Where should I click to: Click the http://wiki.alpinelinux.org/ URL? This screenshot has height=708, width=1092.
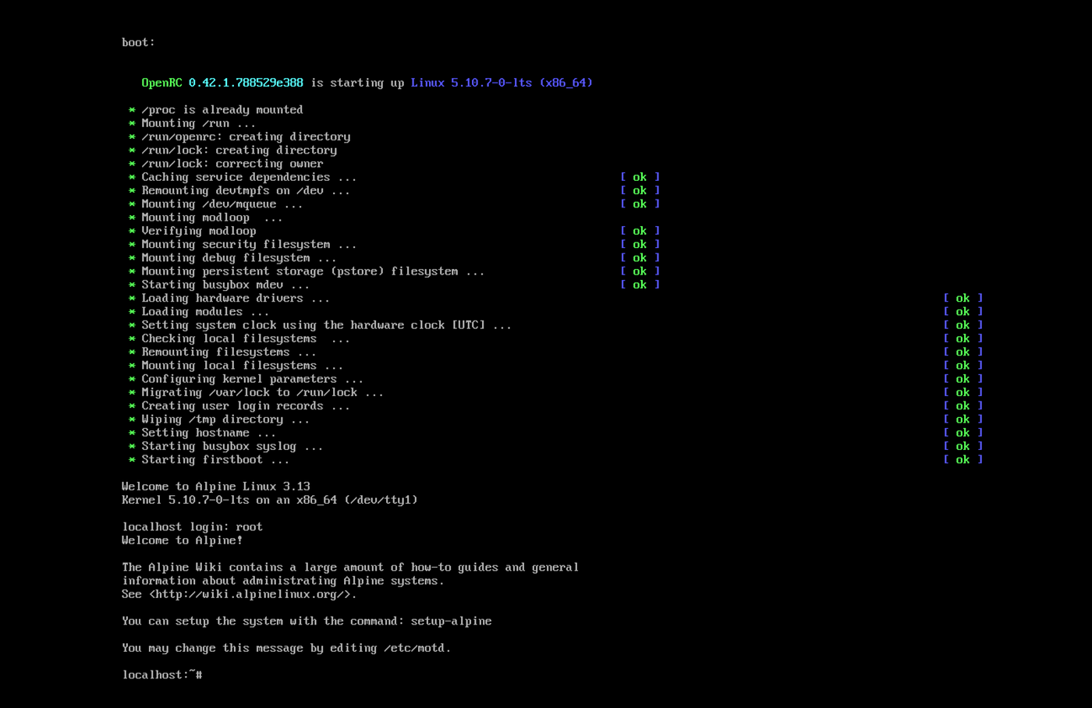tap(253, 594)
